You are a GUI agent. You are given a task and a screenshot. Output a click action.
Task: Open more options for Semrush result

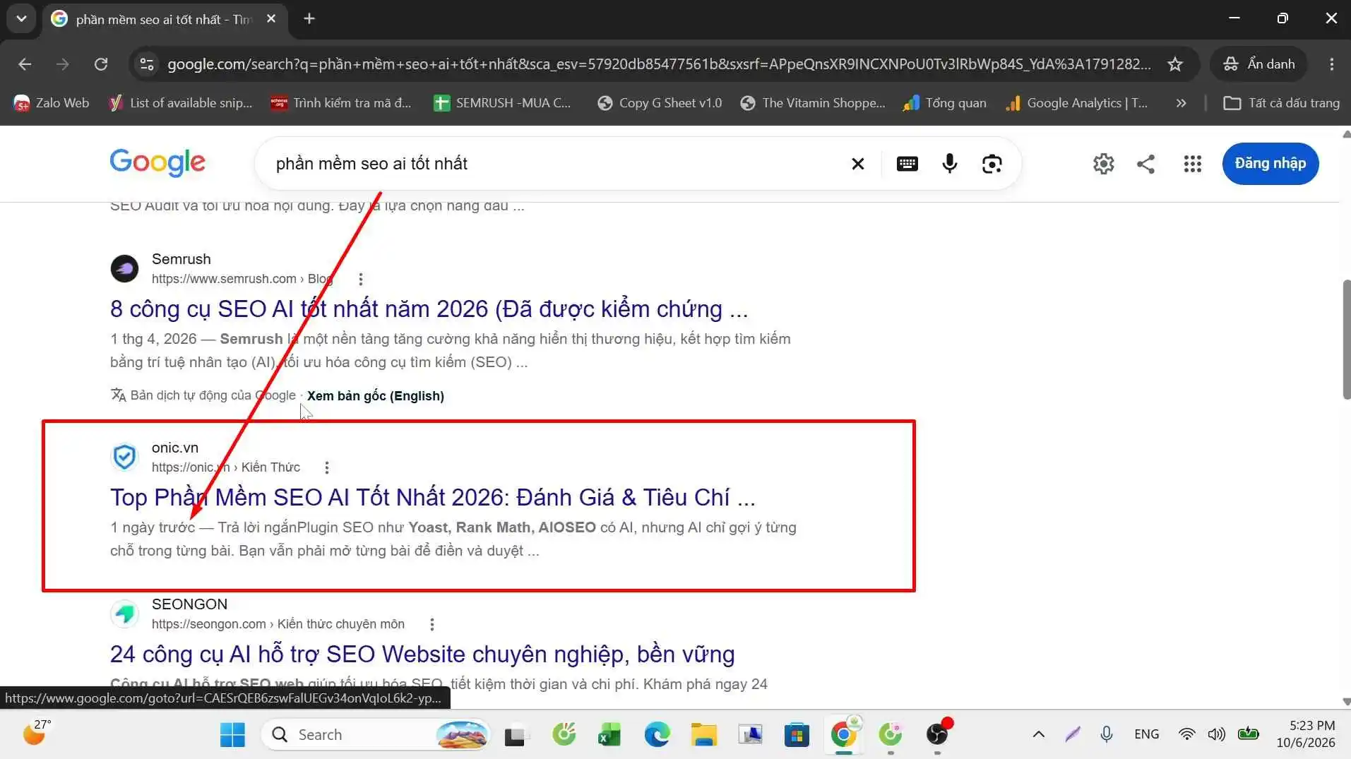click(x=361, y=279)
